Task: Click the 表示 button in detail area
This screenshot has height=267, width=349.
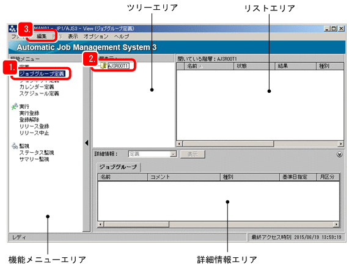Action: coord(193,154)
